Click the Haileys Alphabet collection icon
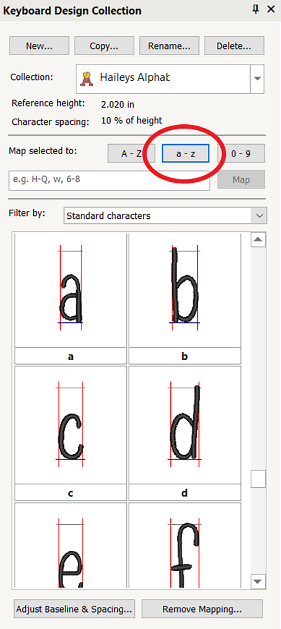This screenshot has width=281, height=629. click(x=87, y=78)
